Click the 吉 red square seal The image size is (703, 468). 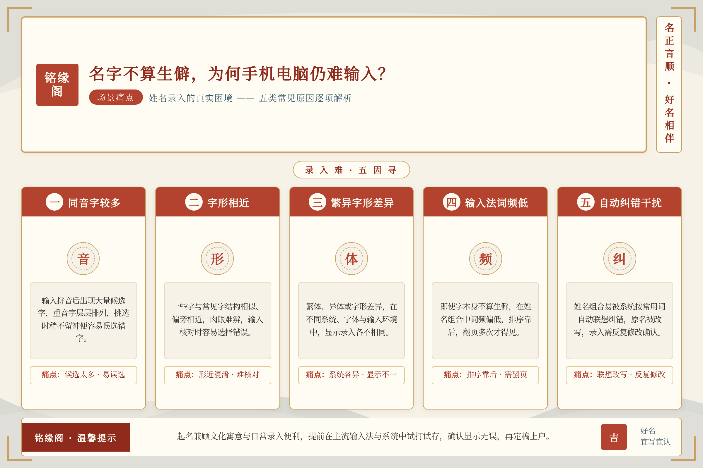pos(614,437)
